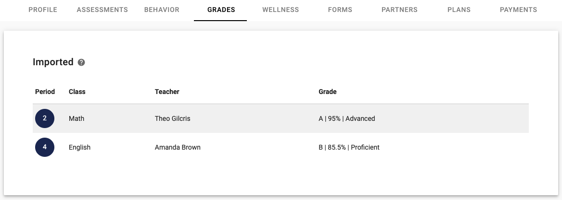Select the Grades tab
The image size is (562, 200).
point(221,10)
